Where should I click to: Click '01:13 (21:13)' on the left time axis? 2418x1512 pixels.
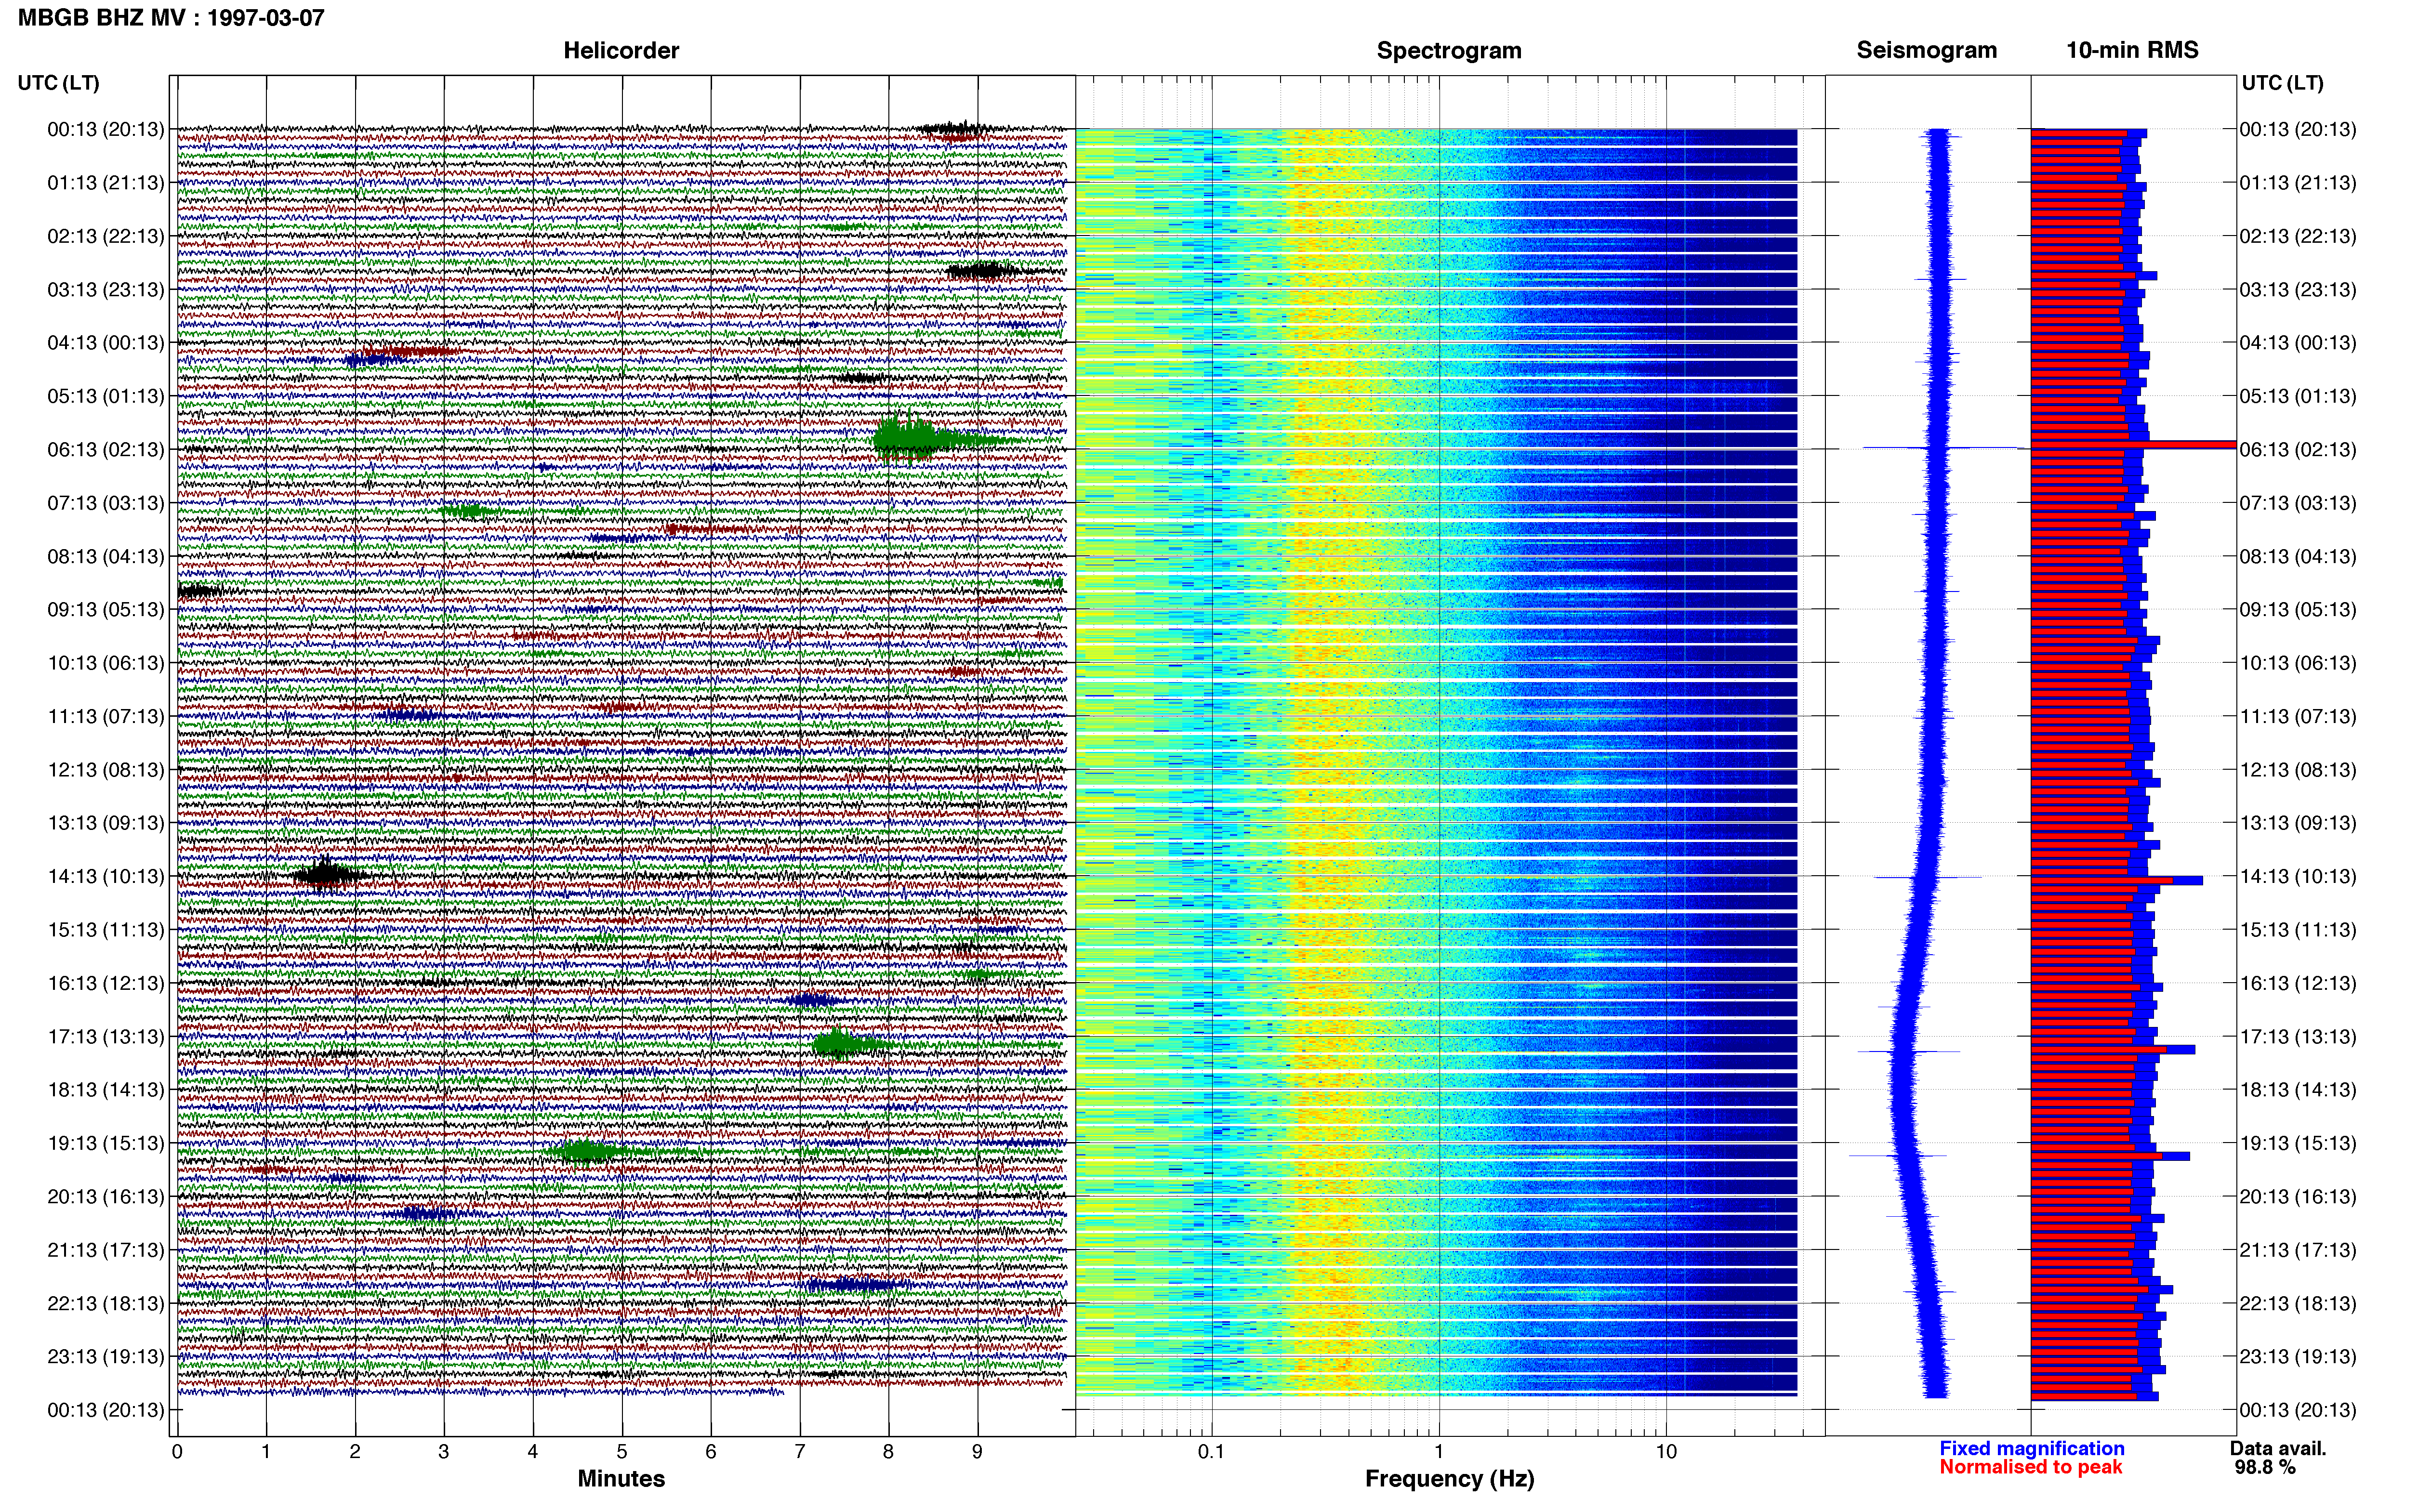coord(106,183)
